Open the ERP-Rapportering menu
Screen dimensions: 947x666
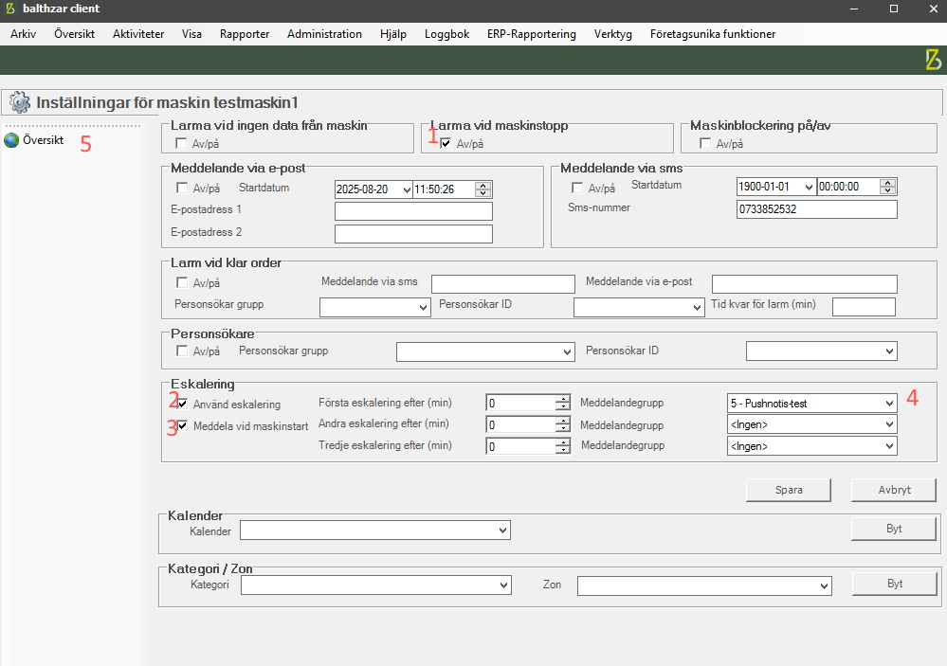point(531,34)
